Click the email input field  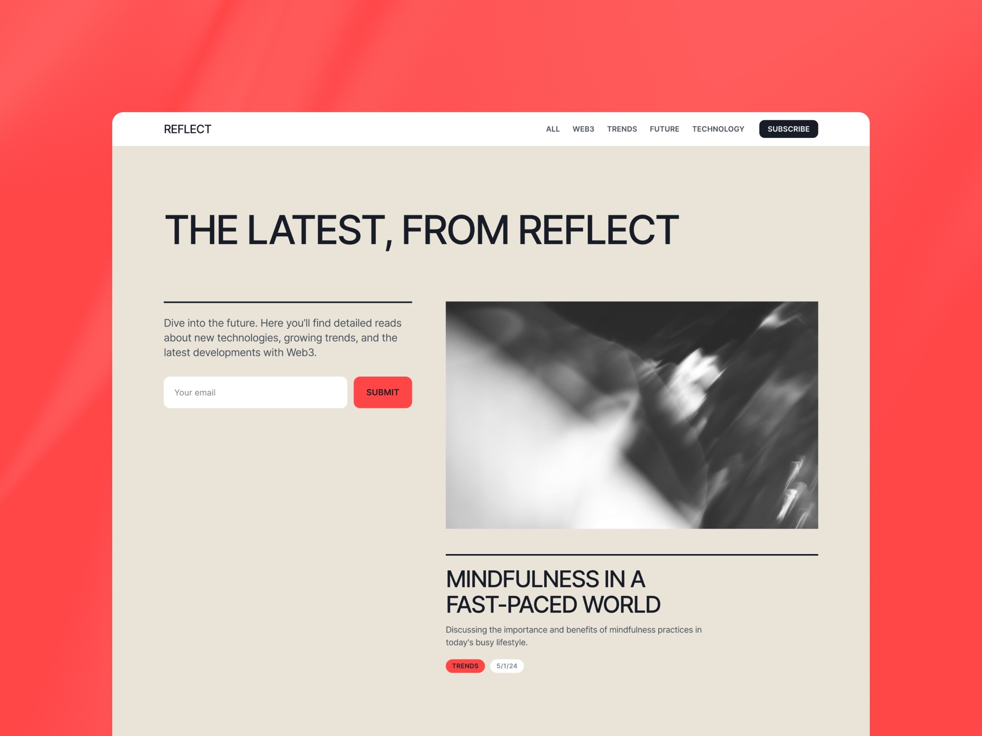point(255,393)
